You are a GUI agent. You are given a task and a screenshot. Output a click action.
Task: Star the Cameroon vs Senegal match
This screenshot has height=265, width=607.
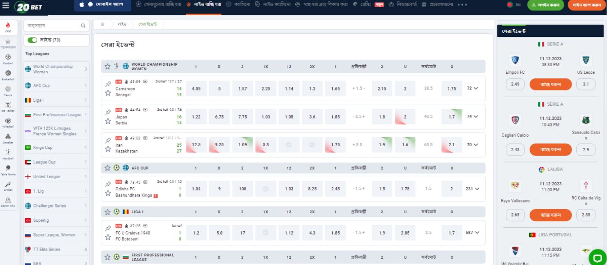pos(108,93)
